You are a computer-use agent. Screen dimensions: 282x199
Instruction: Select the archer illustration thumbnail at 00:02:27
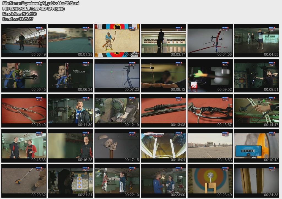click(117, 41)
